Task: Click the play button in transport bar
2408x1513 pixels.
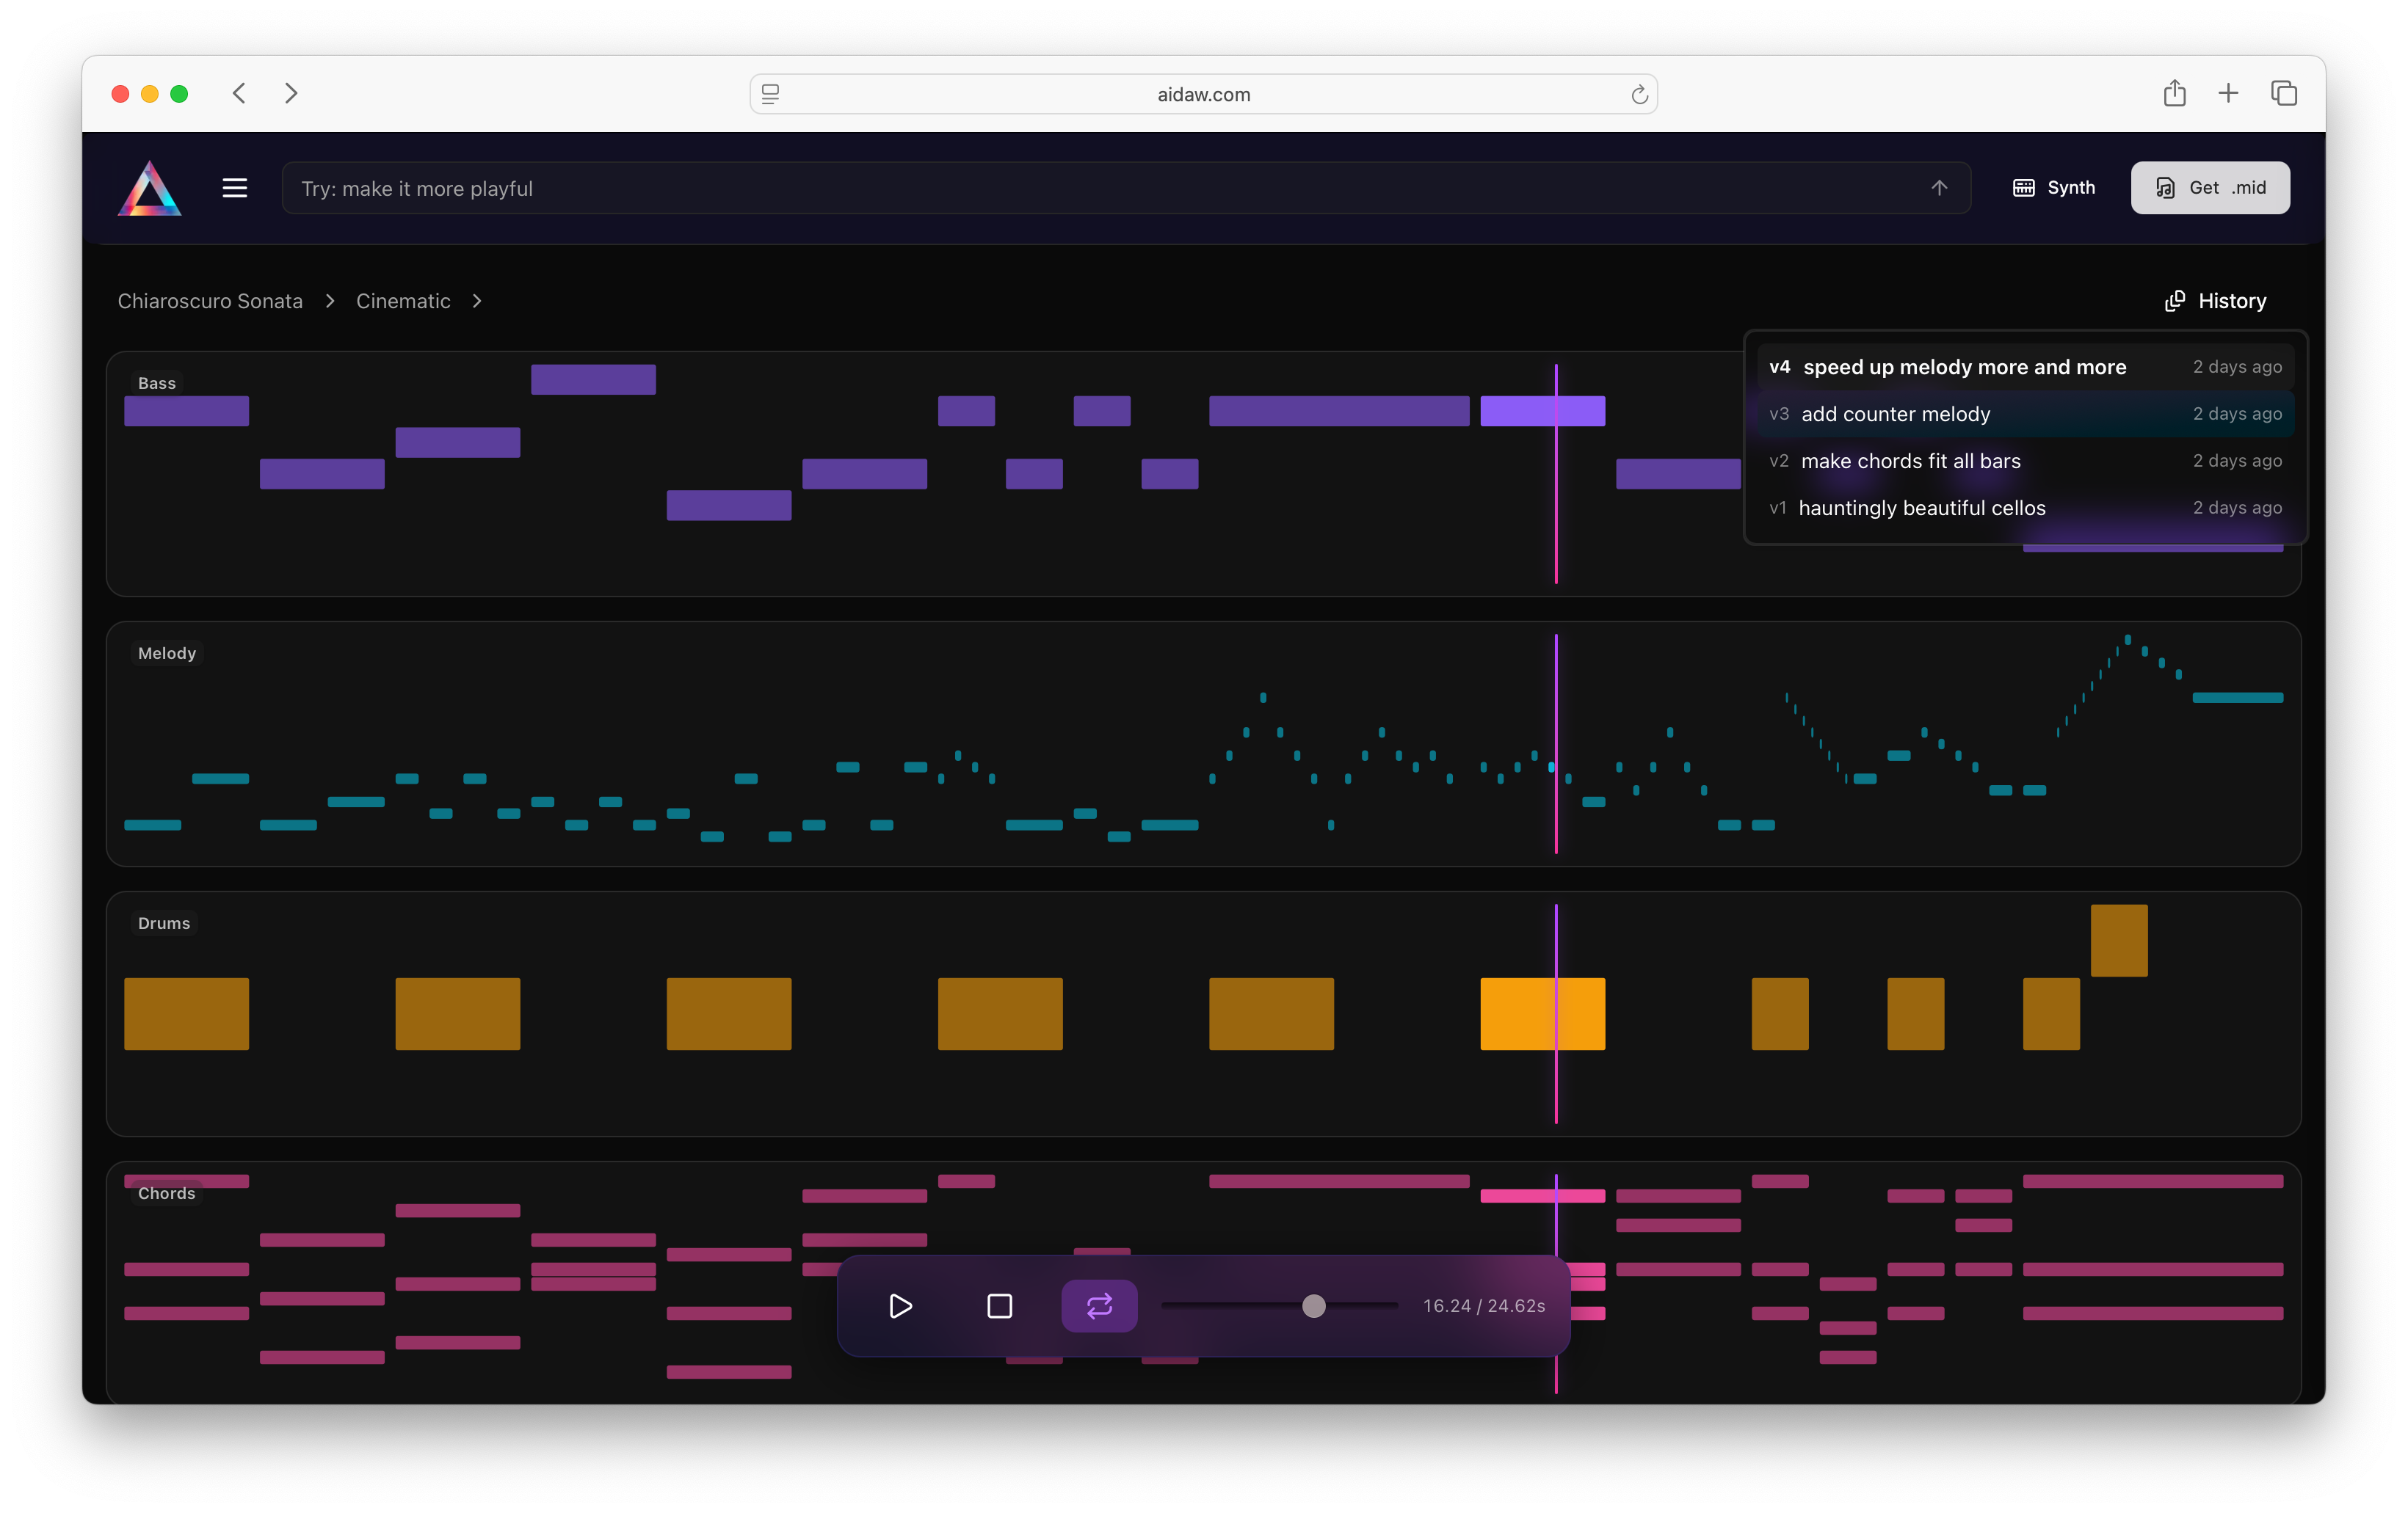Action: click(x=900, y=1306)
